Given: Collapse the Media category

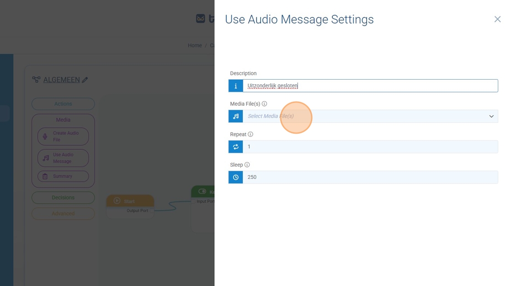Looking at the screenshot, I should click(63, 120).
